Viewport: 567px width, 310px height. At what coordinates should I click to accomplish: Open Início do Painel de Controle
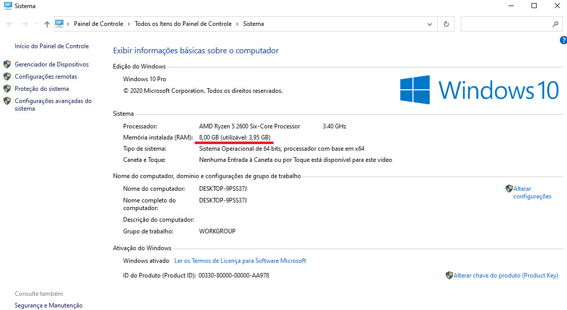pos(52,46)
